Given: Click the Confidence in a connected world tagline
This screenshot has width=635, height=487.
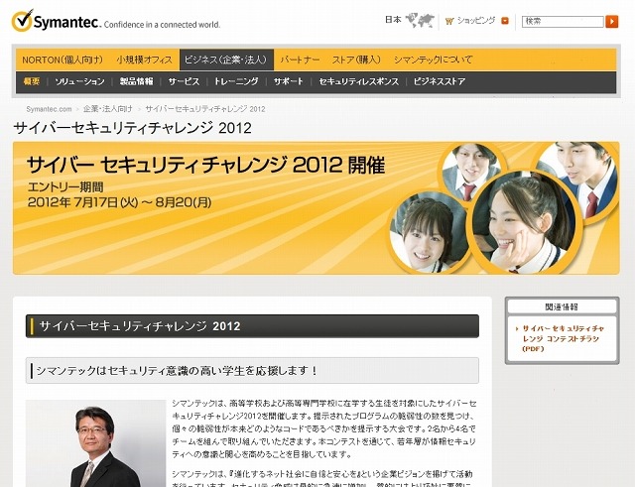Looking at the screenshot, I should click(162, 24).
